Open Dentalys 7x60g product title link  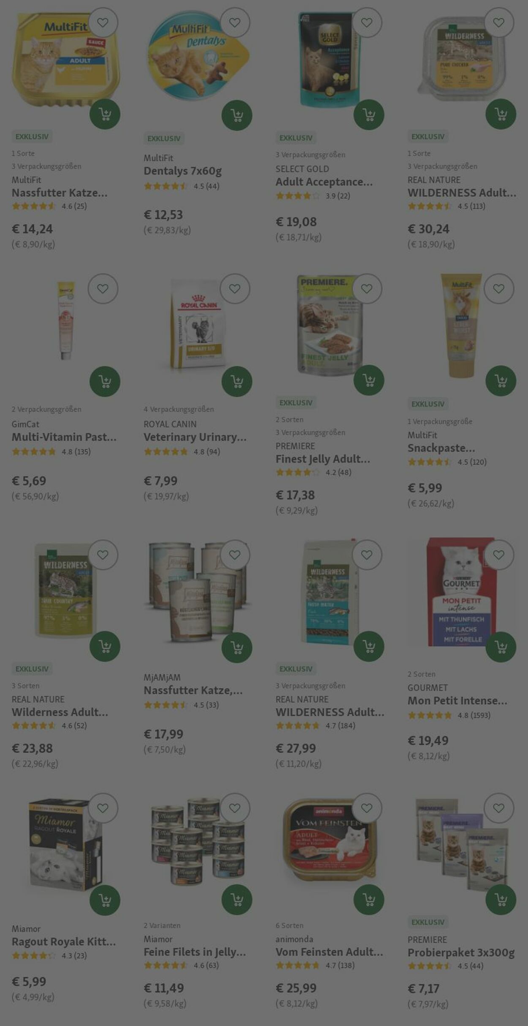(x=182, y=171)
